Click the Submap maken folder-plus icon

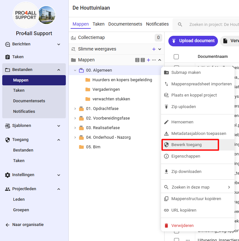click(166, 72)
